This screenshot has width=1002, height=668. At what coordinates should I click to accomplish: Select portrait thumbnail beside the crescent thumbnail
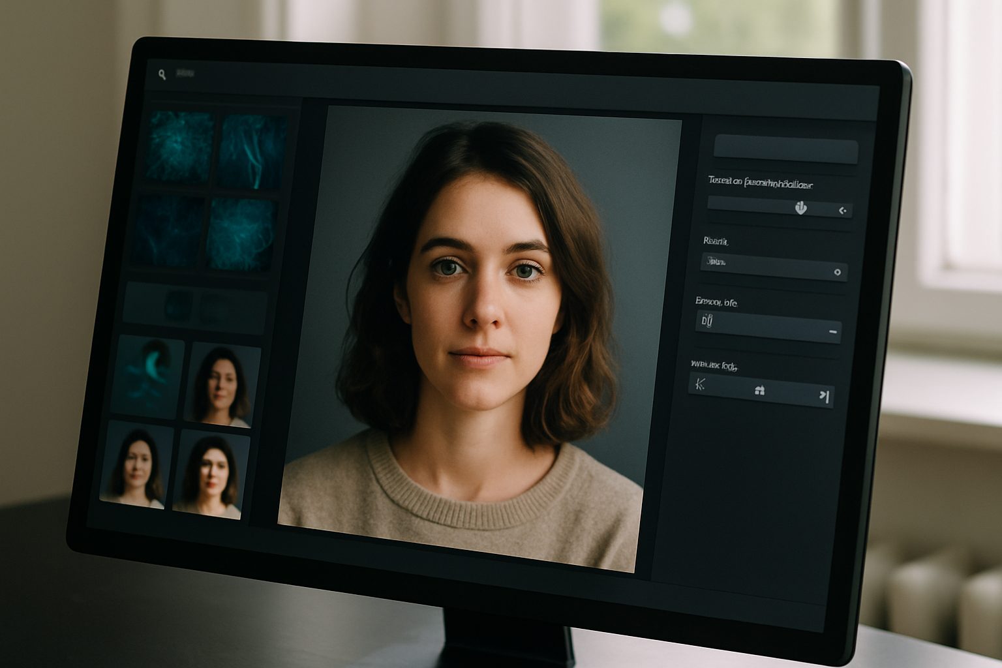[x=222, y=386]
